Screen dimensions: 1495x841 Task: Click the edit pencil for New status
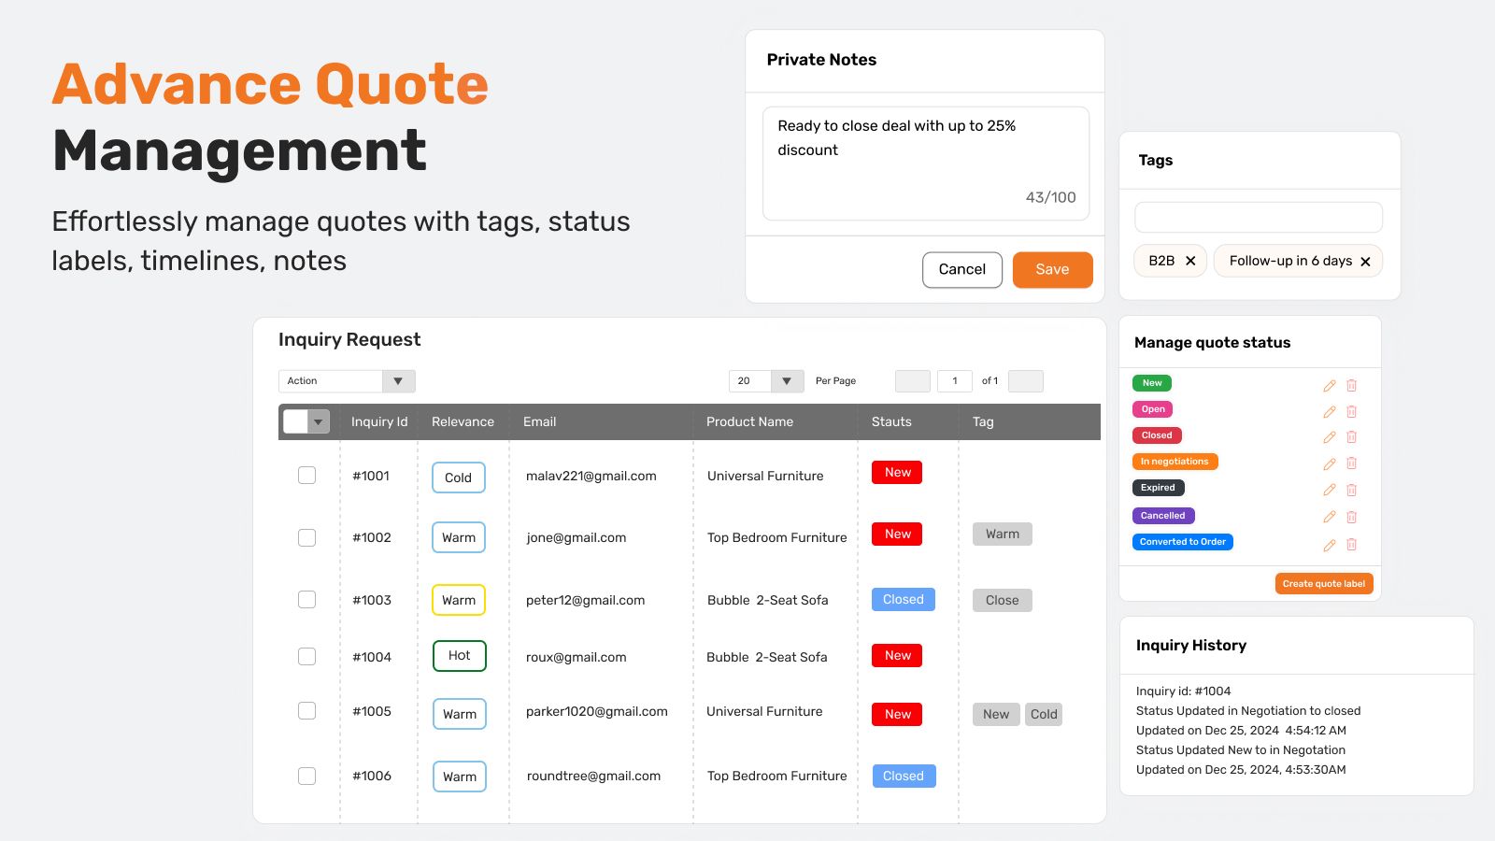(1329, 386)
